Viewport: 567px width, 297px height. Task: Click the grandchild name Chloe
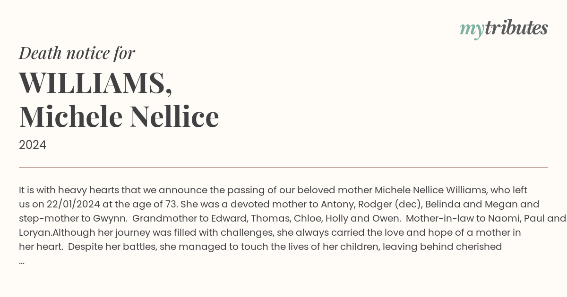[x=307, y=219]
